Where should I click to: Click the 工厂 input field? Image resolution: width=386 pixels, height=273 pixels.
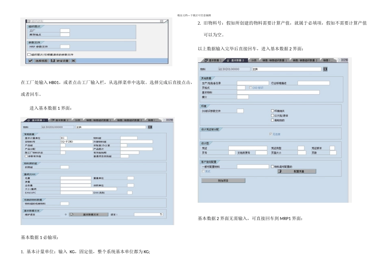coord(65,31)
